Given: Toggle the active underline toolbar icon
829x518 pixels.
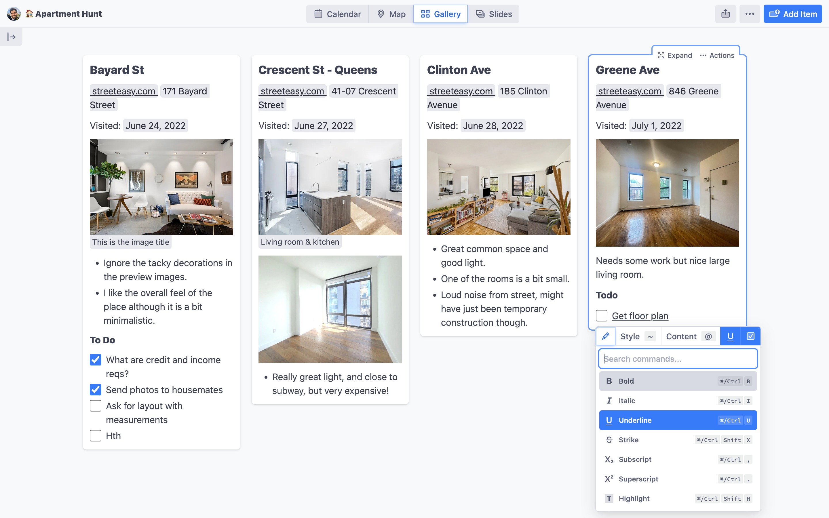Looking at the screenshot, I should click(x=730, y=336).
